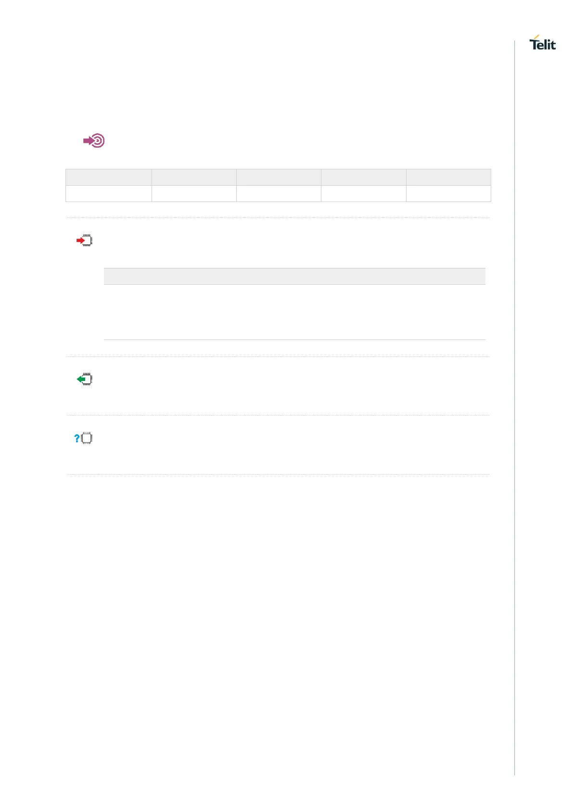Click the blue question mark chip icon
This screenshot has height=810, width=573.
click(x=83, y=438)
